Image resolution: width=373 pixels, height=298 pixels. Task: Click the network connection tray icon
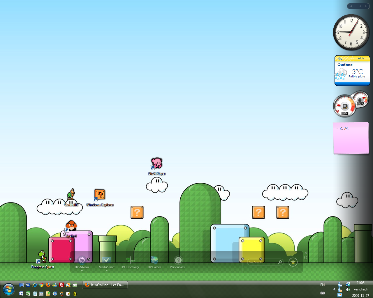[x=348, y=284]
